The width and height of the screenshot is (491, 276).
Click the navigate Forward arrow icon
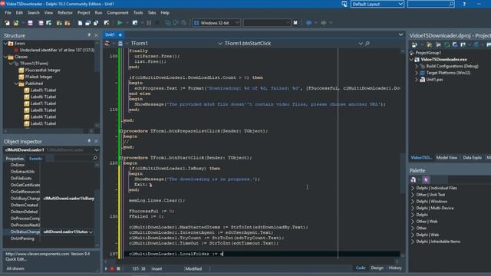click(x=324, y=22)
